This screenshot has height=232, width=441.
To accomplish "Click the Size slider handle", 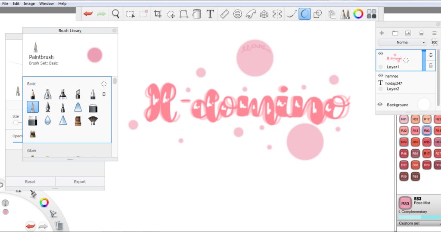I will click(x=16, y=122).
